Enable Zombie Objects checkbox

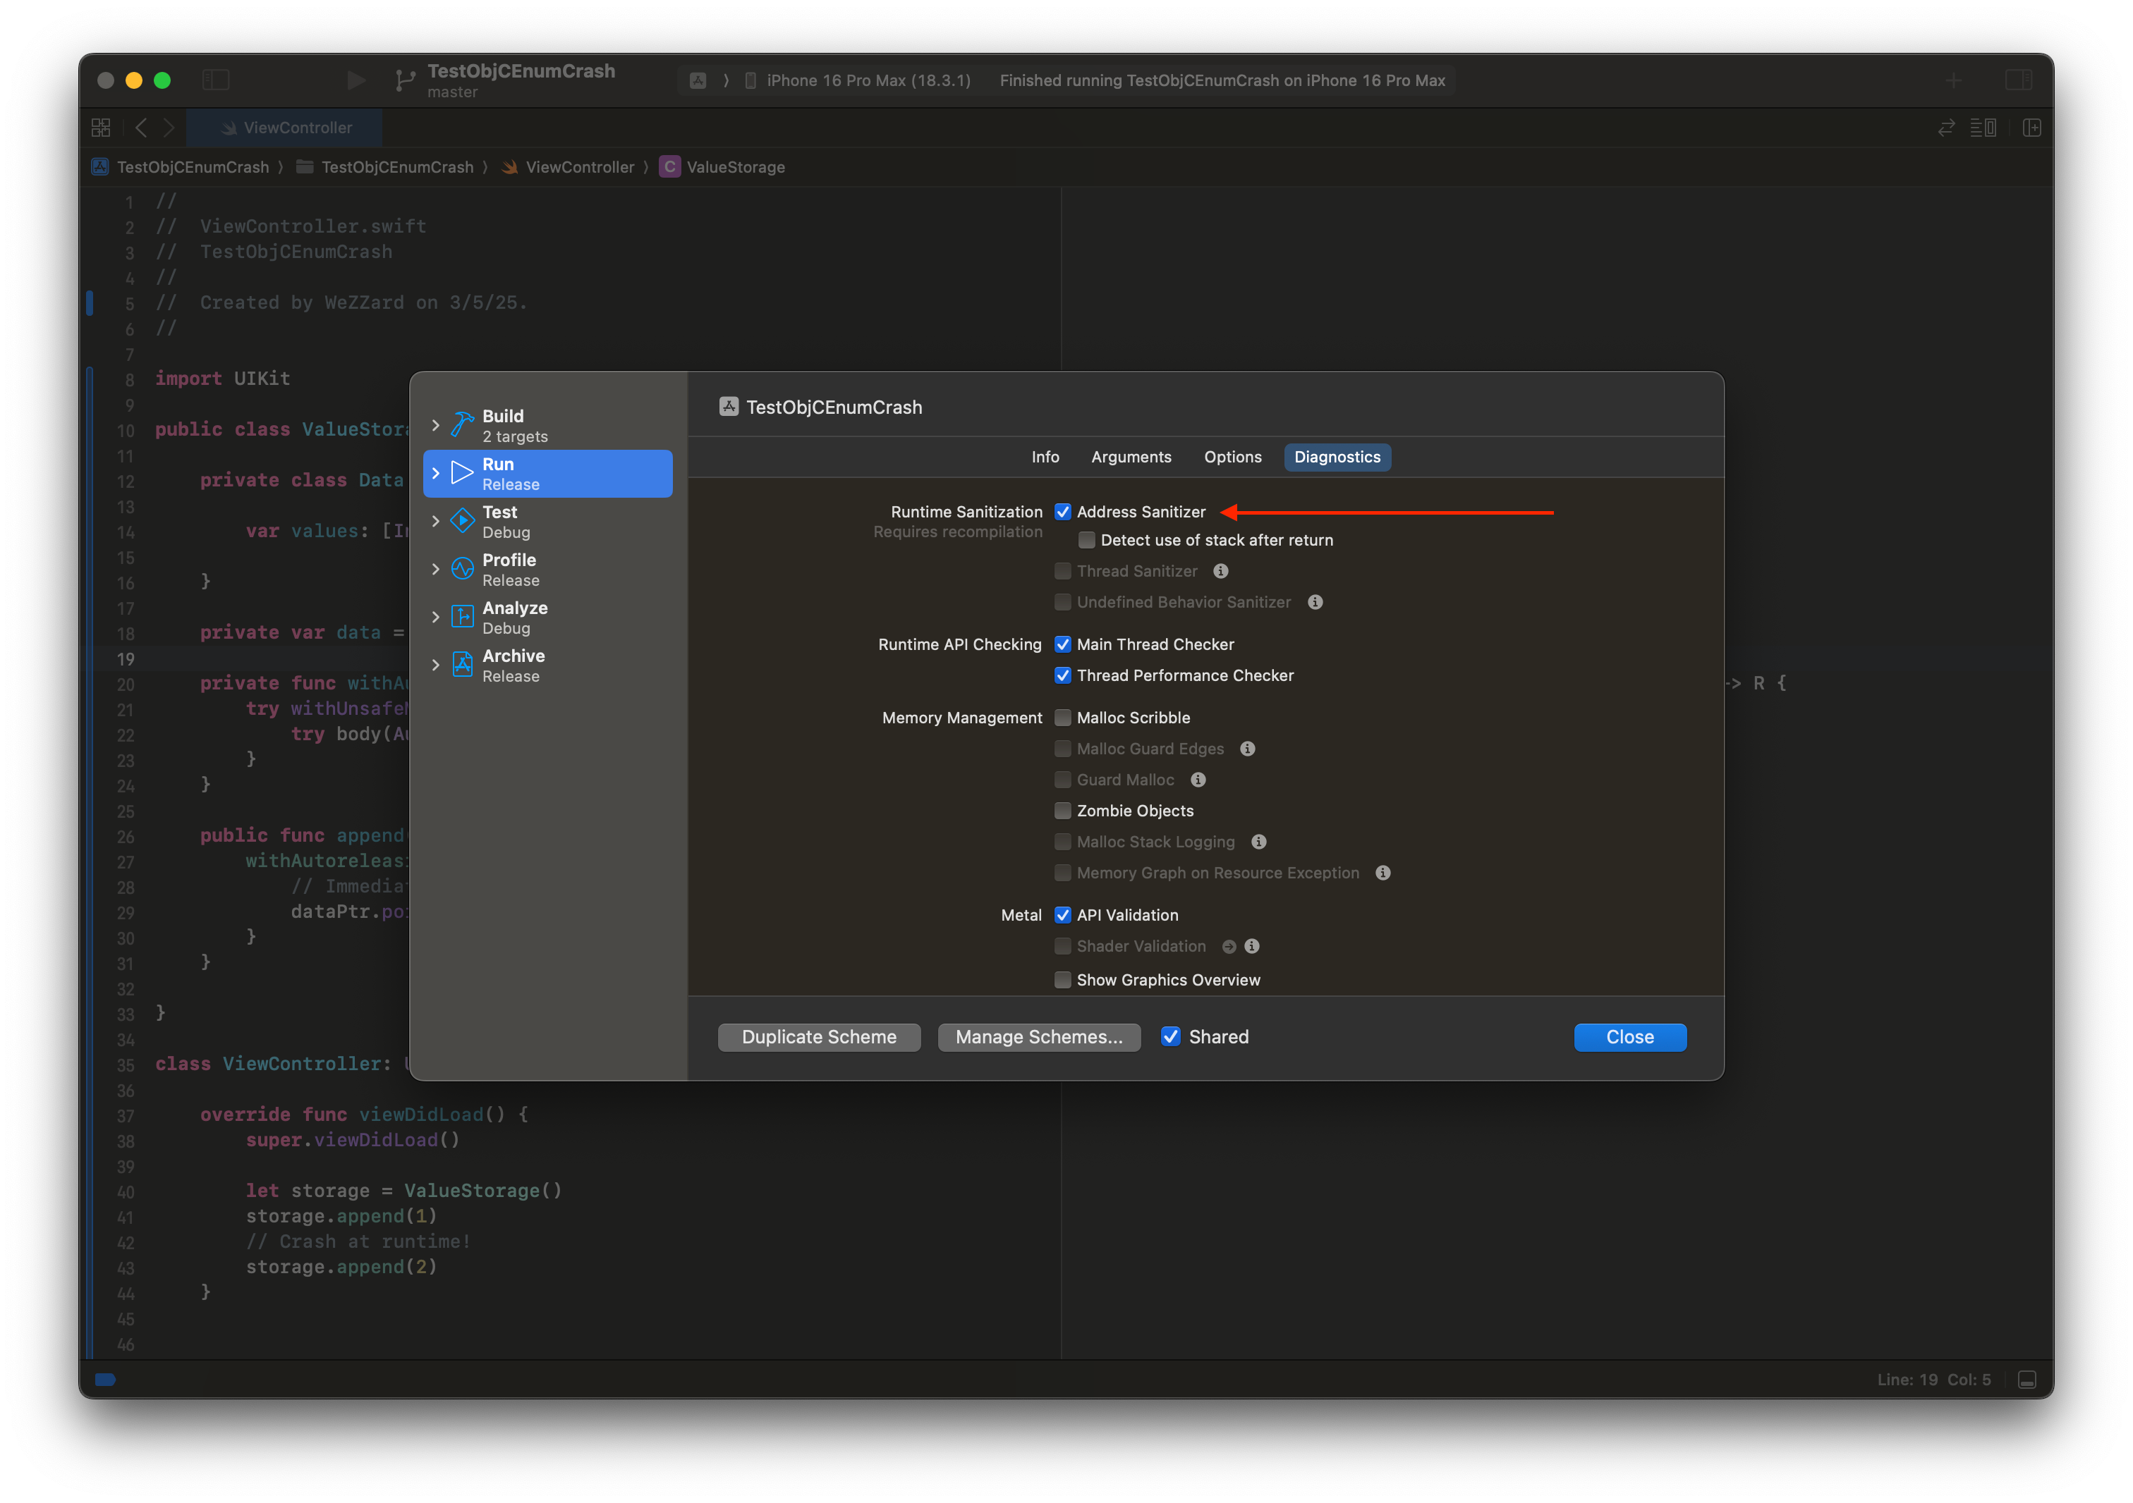(1063, 811)
